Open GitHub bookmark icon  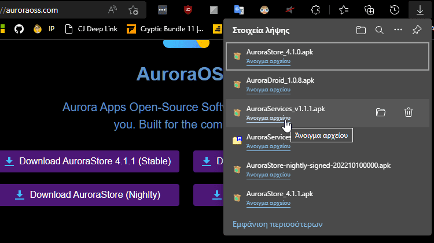pos(19,29)
